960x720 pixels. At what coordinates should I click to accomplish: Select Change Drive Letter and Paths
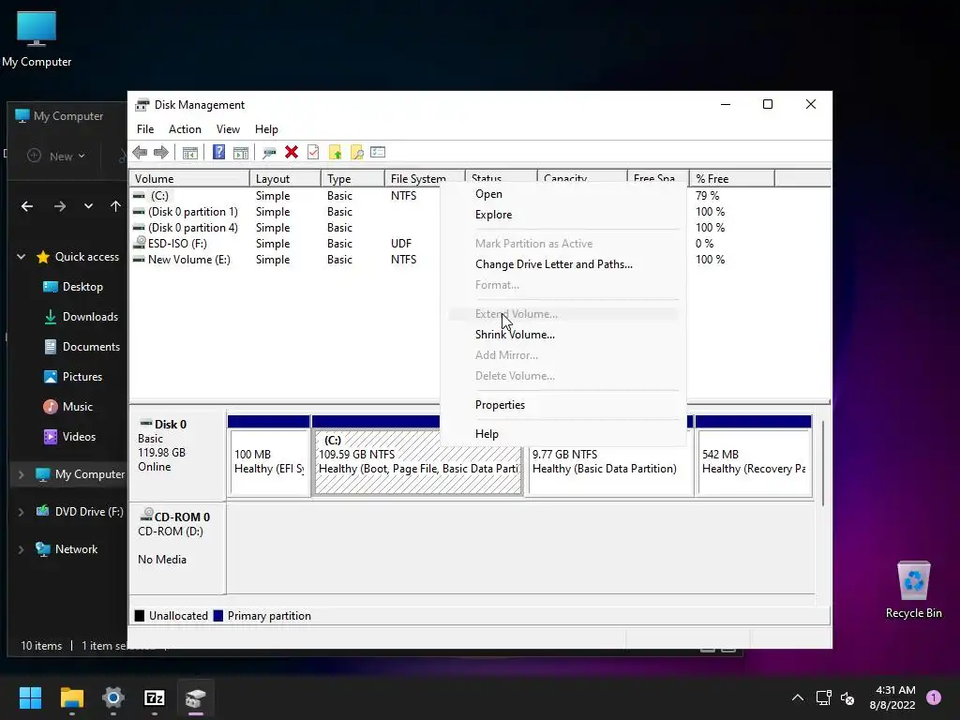pos(554,264)
